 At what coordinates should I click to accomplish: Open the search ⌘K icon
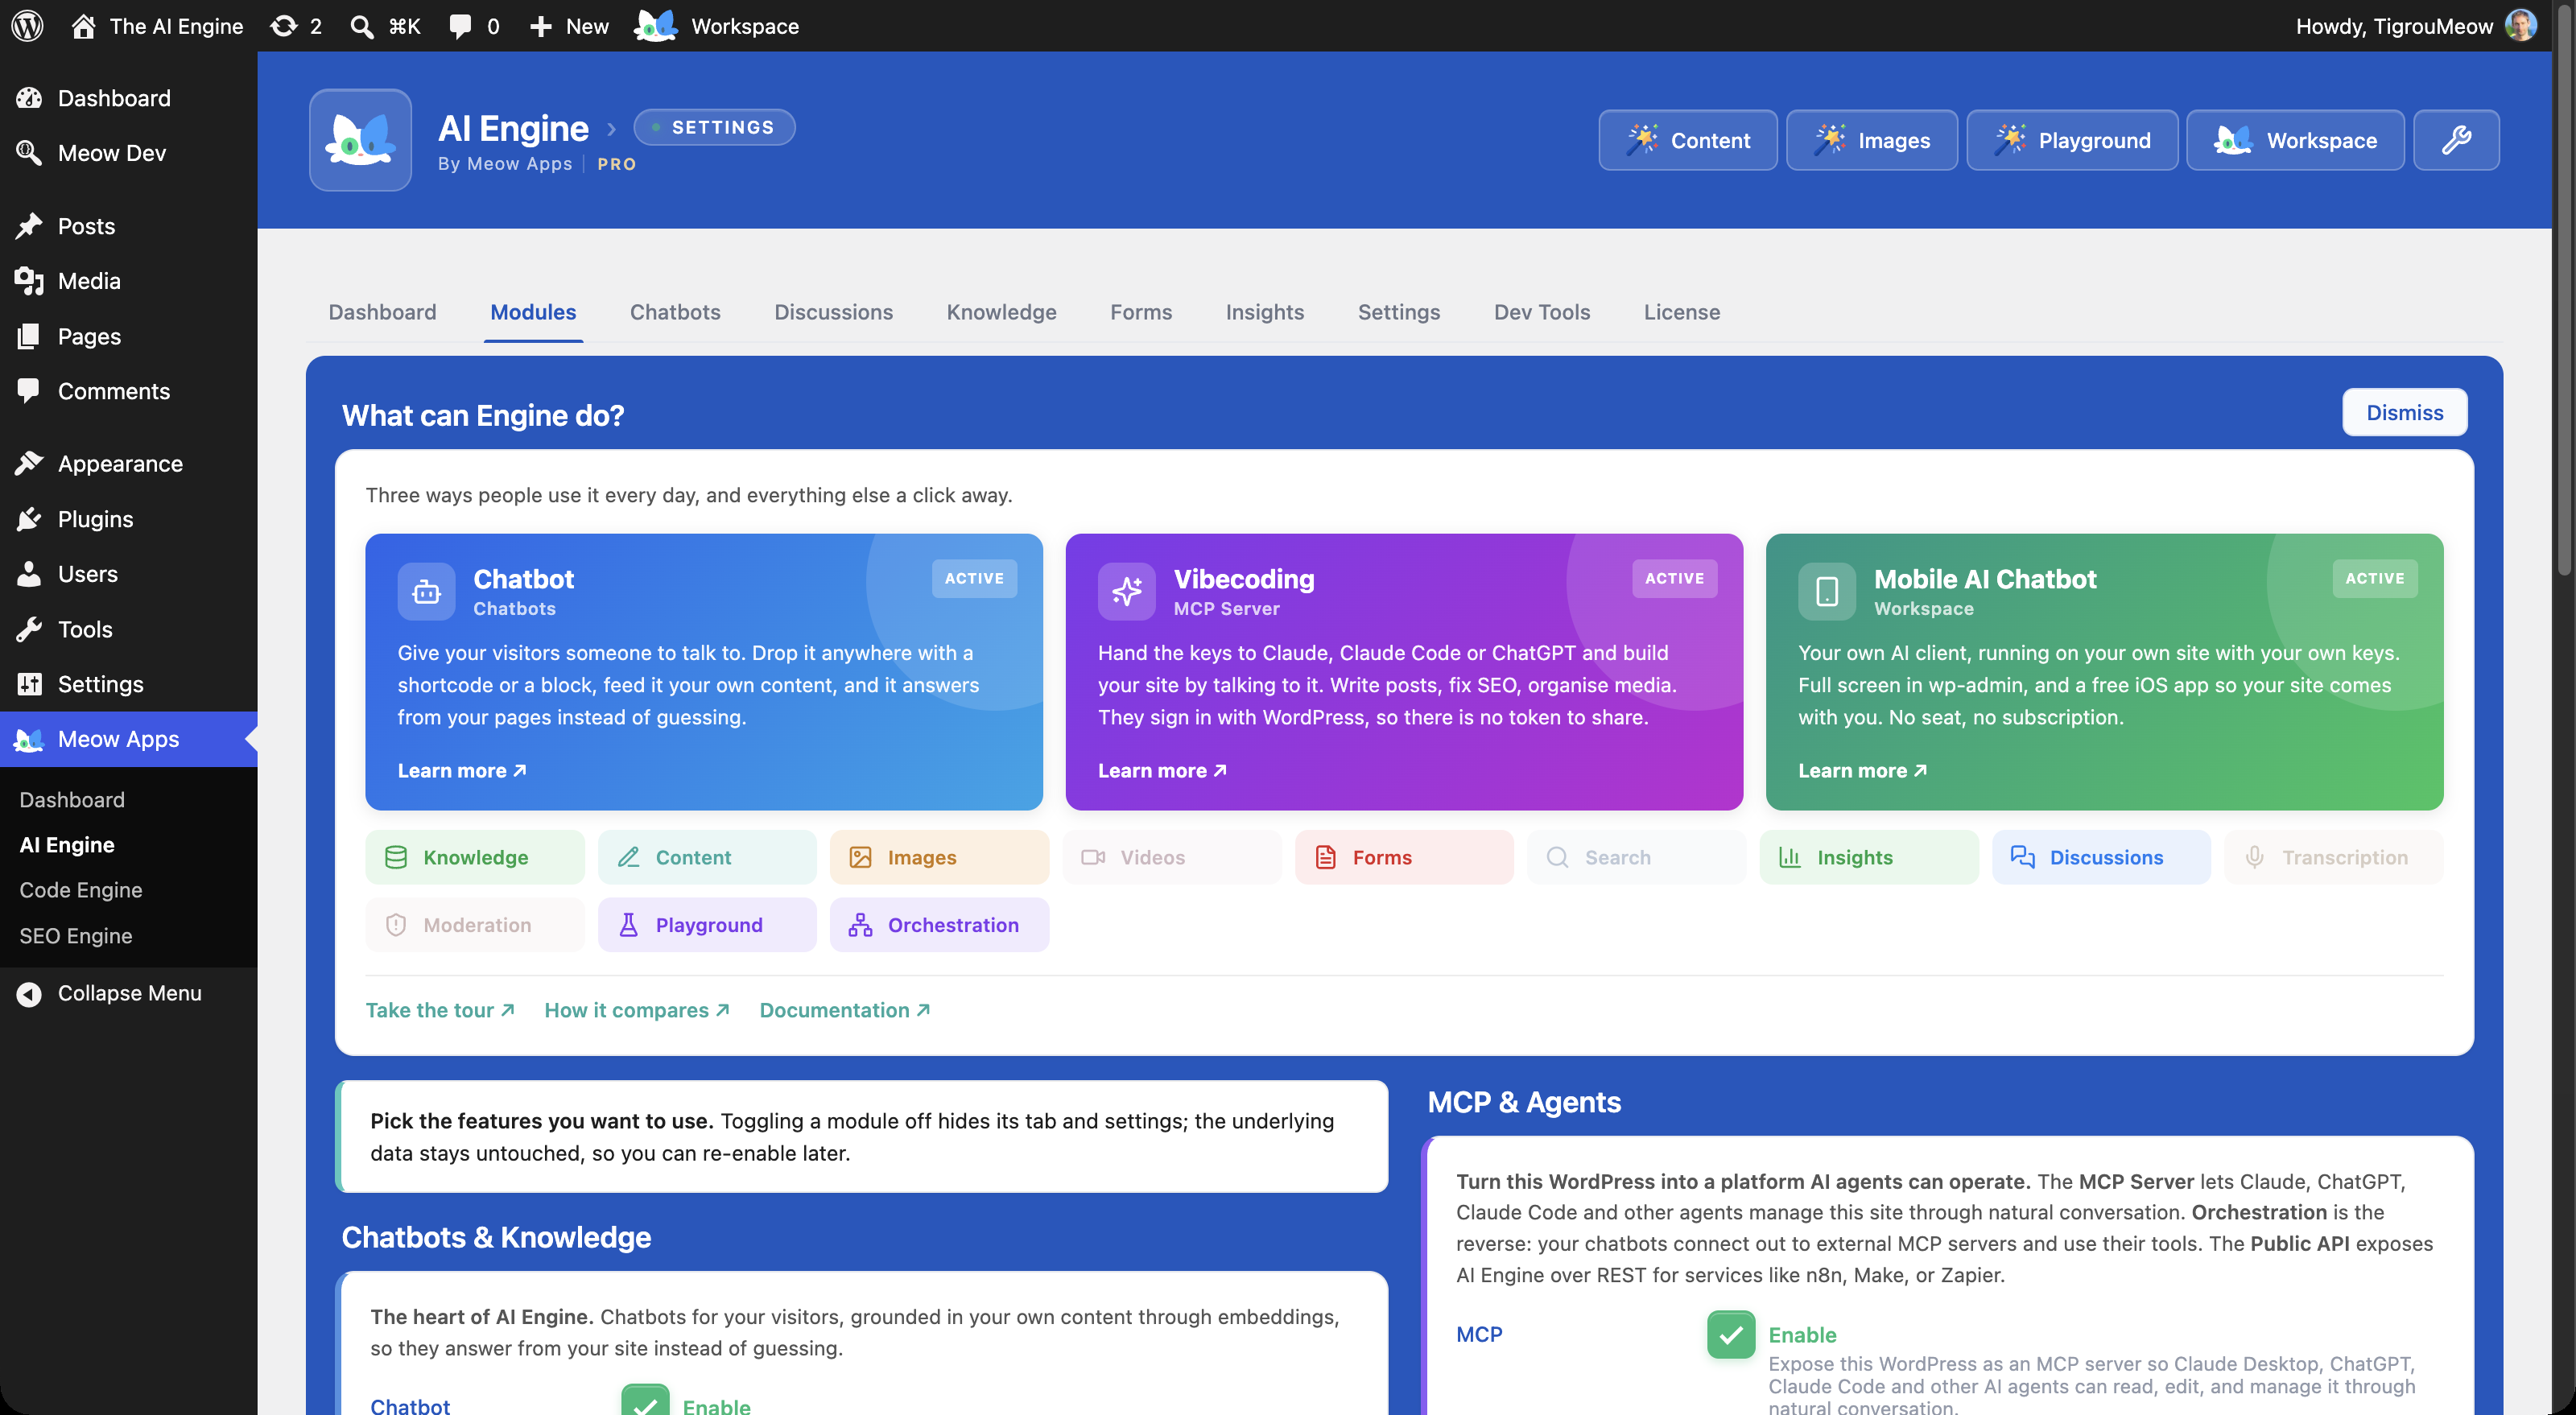click(385, 26)
